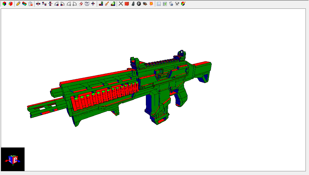Click the cannon icon
The width and height of the screenshot is (309, 175).
145,4
